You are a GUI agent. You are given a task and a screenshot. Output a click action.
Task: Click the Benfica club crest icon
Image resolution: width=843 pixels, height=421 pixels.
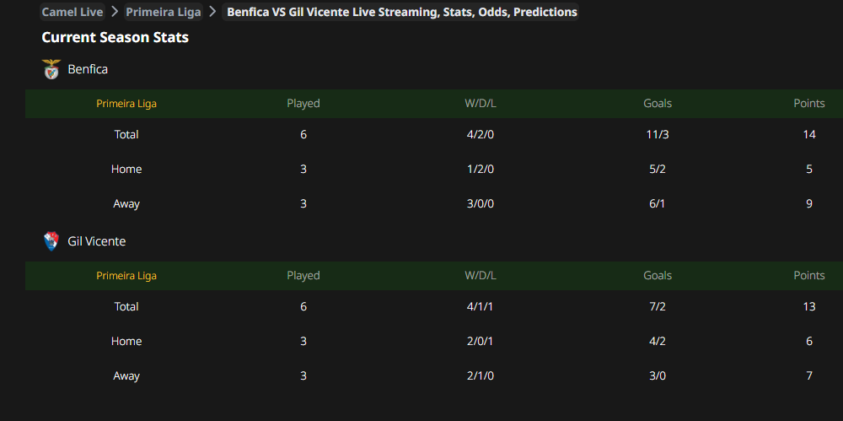pyautogui.click(x=51, y=69)
